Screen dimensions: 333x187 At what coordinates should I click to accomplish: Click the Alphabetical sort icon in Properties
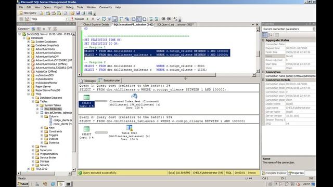pyautogui.click(x=270, y=35)
